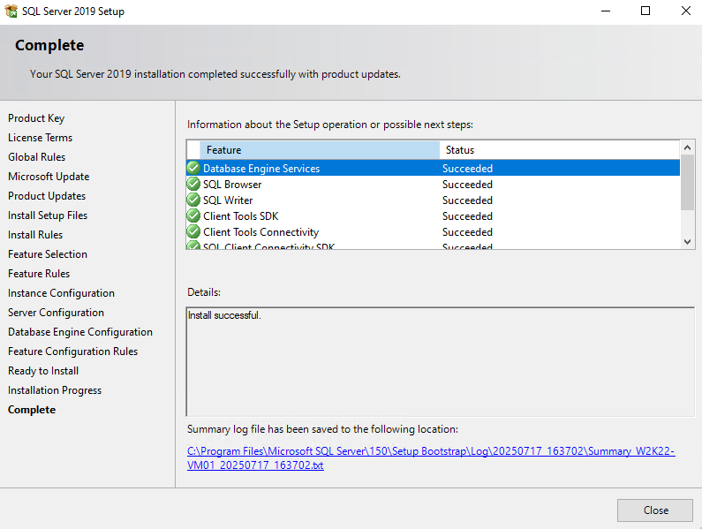This screenshot has height=529, width=702.
Task: Click the Install Rules step
Action: click(x=35, y=235)
